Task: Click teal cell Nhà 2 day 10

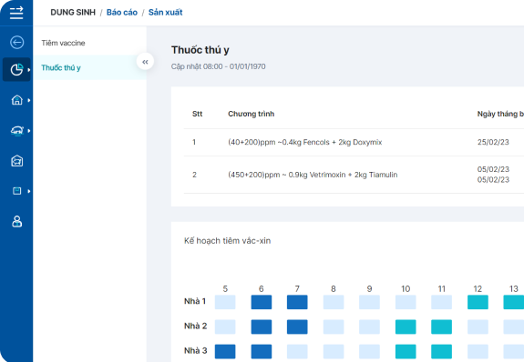Action: tap(406, 327)
